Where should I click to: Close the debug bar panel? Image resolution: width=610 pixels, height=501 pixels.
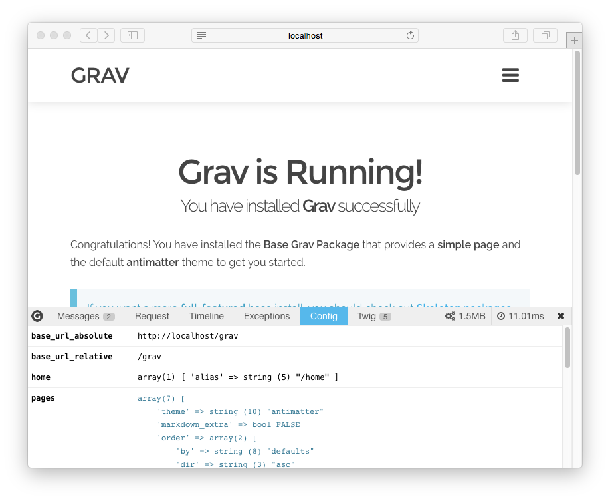561,316
